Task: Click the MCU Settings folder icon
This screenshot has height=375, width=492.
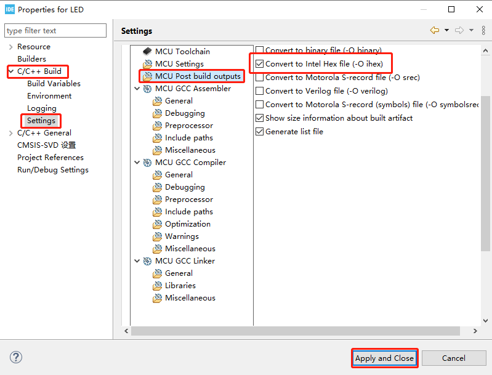Action: [147, 64]
